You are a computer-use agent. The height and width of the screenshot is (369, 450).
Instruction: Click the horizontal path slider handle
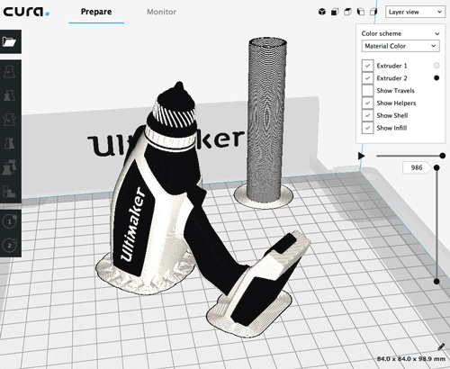(443, 156)
